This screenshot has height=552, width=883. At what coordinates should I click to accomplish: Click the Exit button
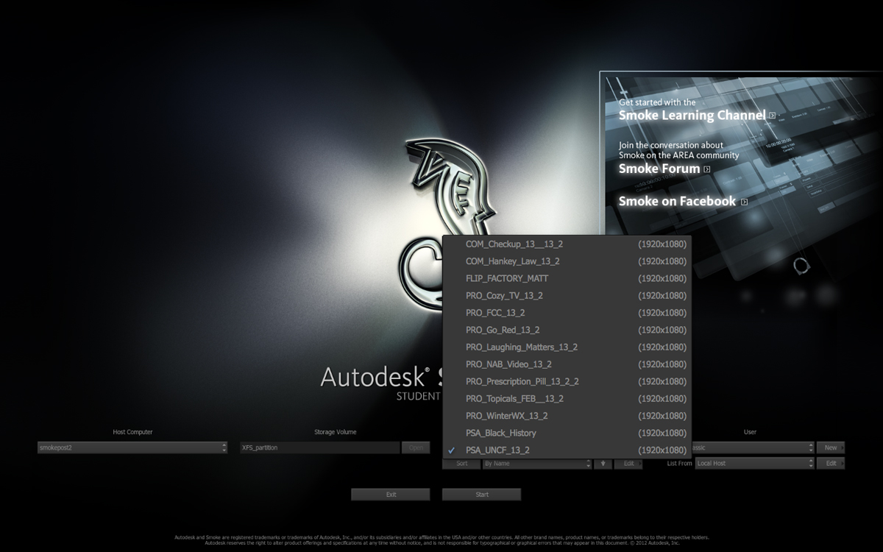[x=391, y=495]
